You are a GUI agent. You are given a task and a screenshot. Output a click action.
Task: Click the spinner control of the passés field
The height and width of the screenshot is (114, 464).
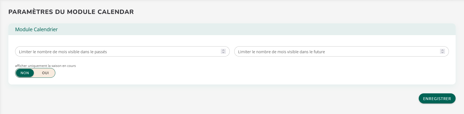point(223,51)
